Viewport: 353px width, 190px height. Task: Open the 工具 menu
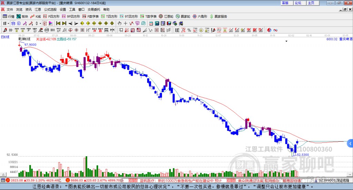72,9
